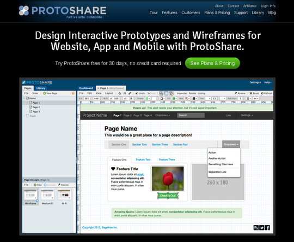Click the Search field in dark navbar
Viewport: 294px width, 242px height.
tap(191, 115)
